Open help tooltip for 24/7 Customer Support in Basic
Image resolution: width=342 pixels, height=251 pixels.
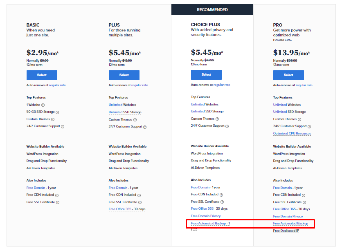click(x=63, y=125)
